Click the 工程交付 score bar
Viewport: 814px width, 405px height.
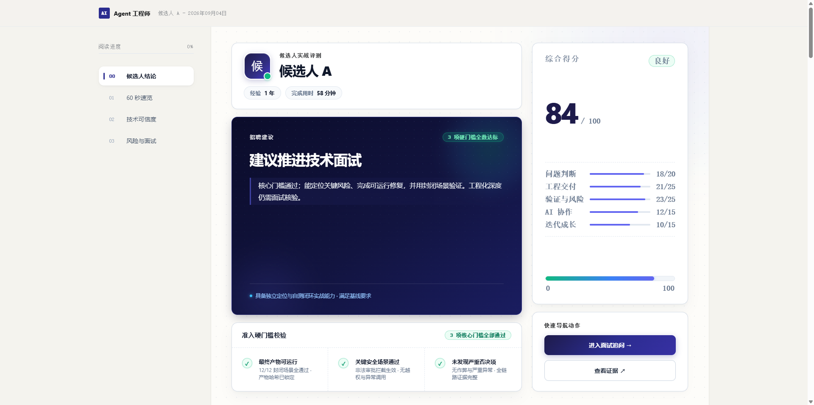point(620,187)
